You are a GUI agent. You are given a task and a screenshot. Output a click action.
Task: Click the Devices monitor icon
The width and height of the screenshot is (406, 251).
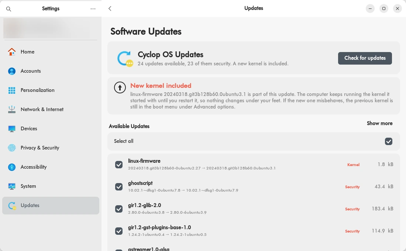[x=12, y=129]
